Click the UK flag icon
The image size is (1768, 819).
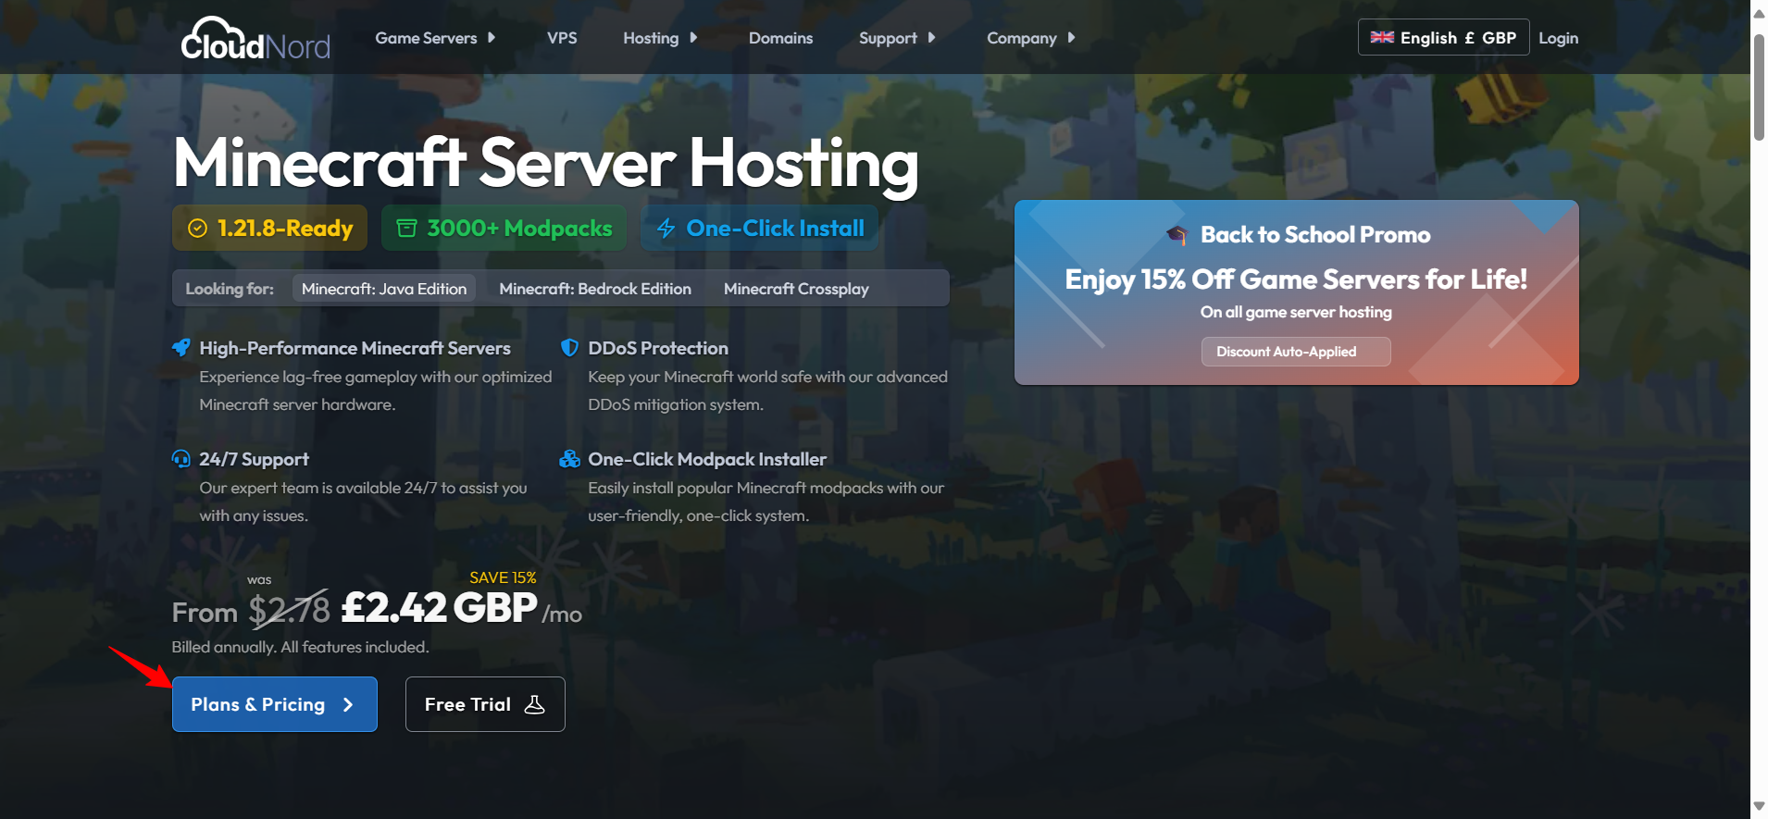1382,37
